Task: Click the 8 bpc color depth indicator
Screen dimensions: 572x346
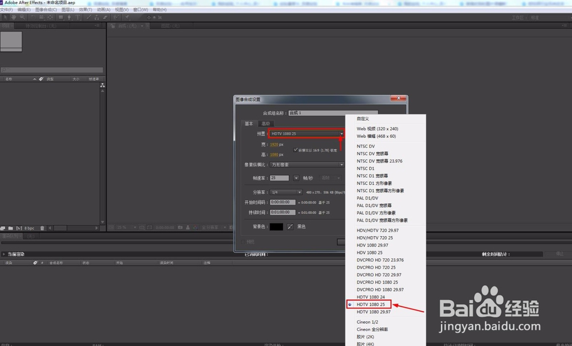Action: click(x=29, y=228)
